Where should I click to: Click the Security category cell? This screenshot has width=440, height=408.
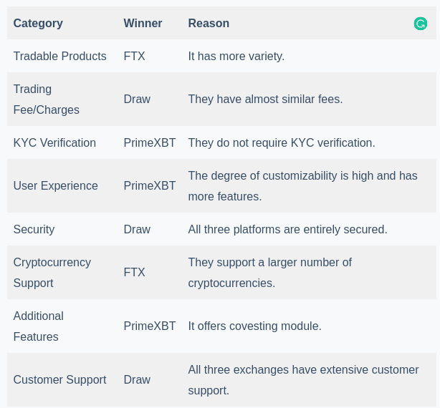(34, 230)
